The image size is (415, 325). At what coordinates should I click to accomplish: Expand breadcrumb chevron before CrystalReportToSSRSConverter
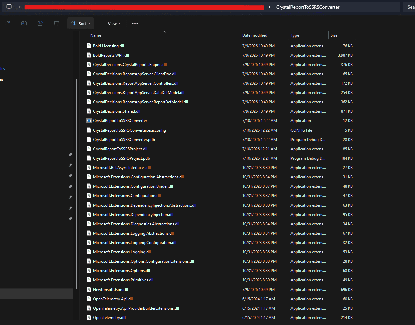(269, 7)
